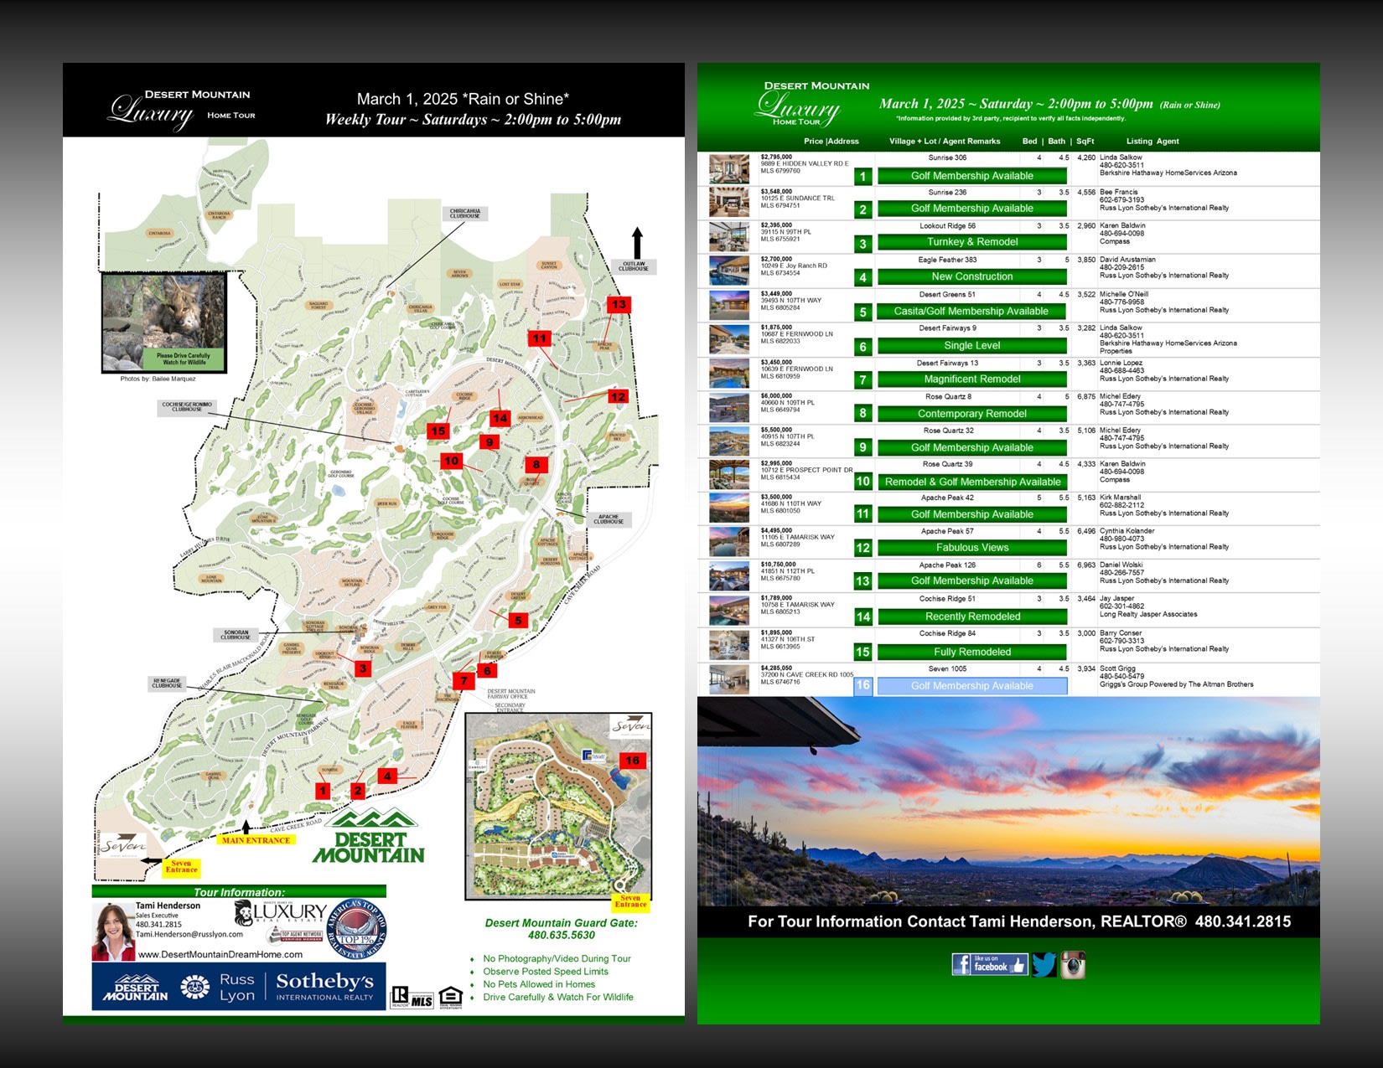Viewport: 1383px width, 1068px height.
Task: Select the MLS logo icon
Action: tap(422, 1000)
